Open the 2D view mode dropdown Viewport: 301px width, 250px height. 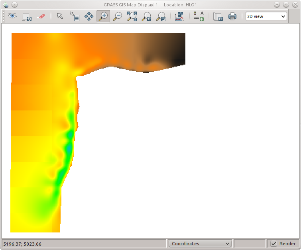coord(266,16)
